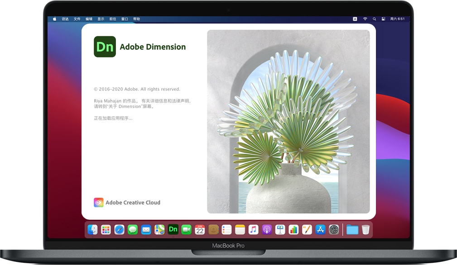Image resolution: width=457 pixels, height=265 pixels.
Task: Click the Adobe Creative Cloud logo
Action: coord(99,203)
